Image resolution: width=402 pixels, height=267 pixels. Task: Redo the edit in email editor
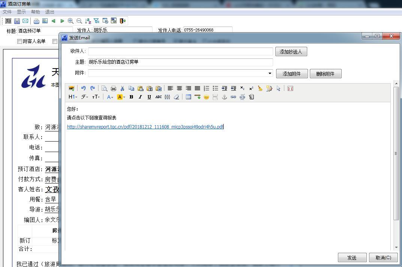pos(93,88)
